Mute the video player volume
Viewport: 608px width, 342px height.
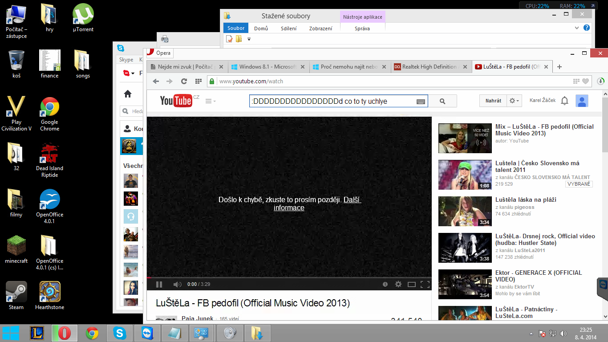point(177,284)
